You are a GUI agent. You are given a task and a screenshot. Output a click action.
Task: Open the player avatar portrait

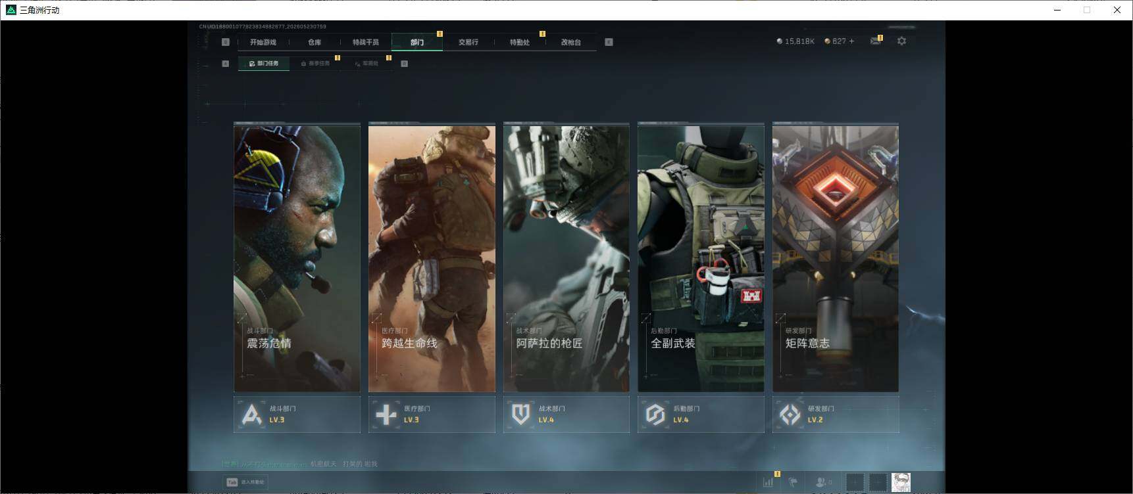[901, 482]
